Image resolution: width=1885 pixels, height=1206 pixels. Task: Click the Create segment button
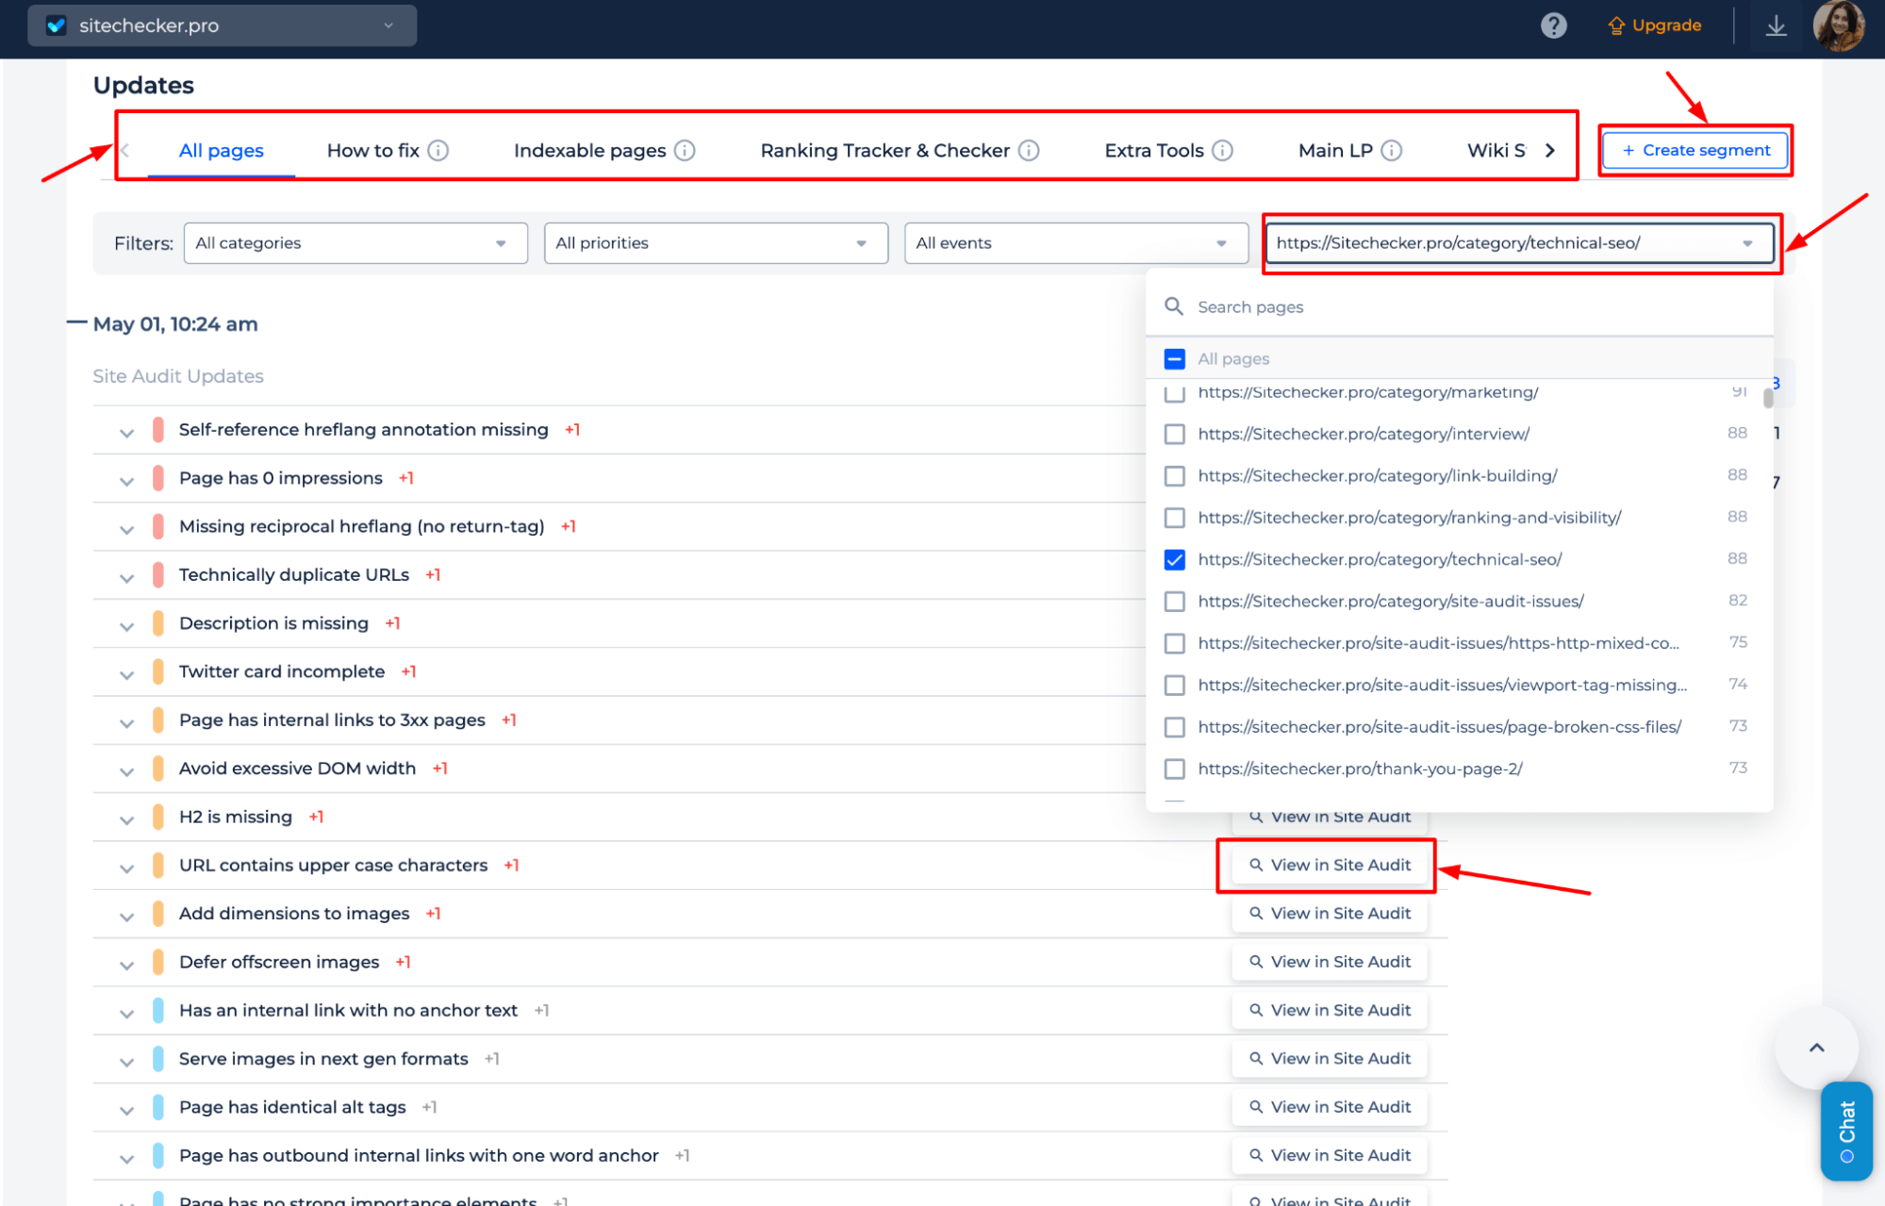(1695, 150)
